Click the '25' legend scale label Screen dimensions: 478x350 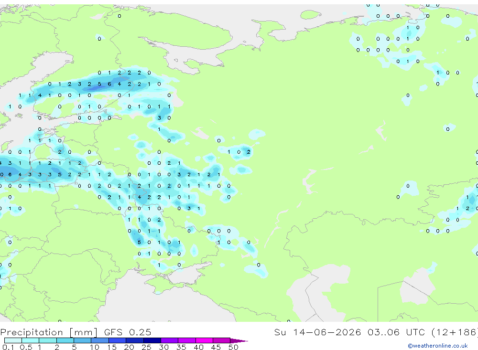pos(146,347)
